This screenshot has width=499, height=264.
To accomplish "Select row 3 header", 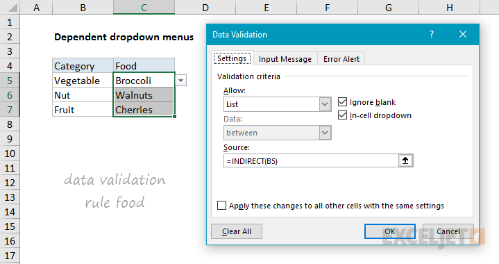I will (10, 51).
